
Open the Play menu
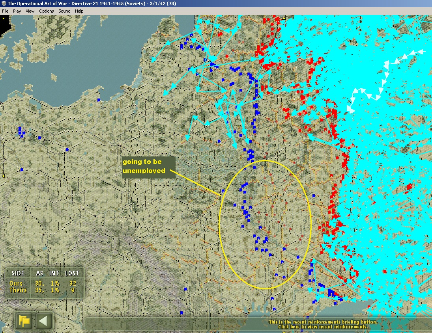tap(17, 11)
